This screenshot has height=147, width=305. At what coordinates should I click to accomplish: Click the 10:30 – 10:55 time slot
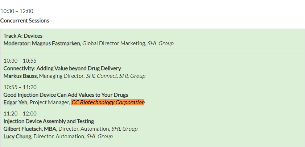(x=20, y=61)
